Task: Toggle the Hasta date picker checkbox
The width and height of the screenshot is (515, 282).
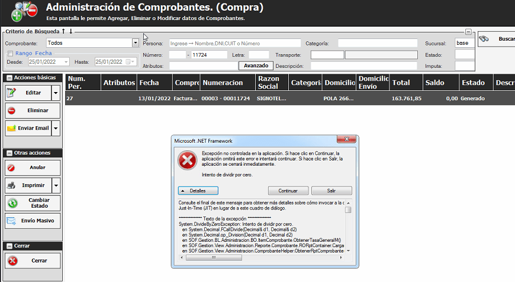Action: coord(127,62)
